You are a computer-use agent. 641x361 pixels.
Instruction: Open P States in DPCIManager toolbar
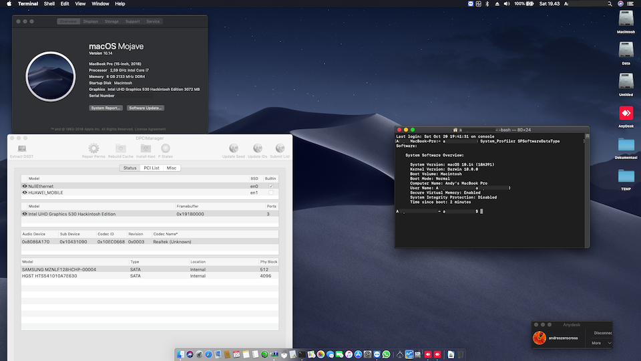[x=165, y=148]
